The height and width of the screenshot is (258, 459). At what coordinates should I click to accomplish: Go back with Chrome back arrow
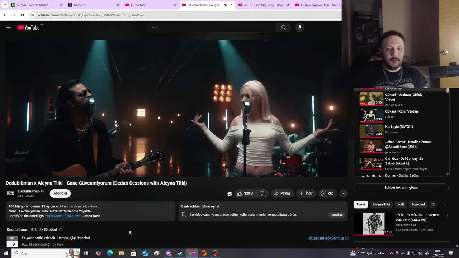tap(5, 15)
